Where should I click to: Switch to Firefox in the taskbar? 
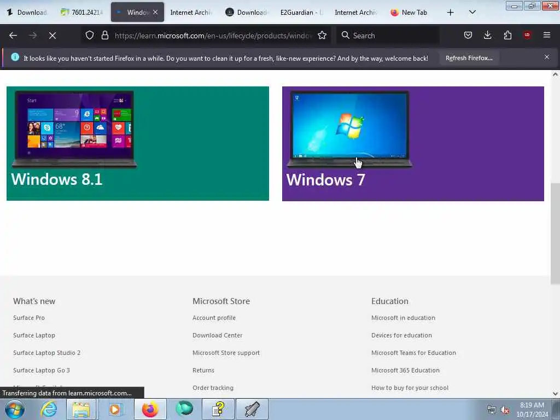150,409
